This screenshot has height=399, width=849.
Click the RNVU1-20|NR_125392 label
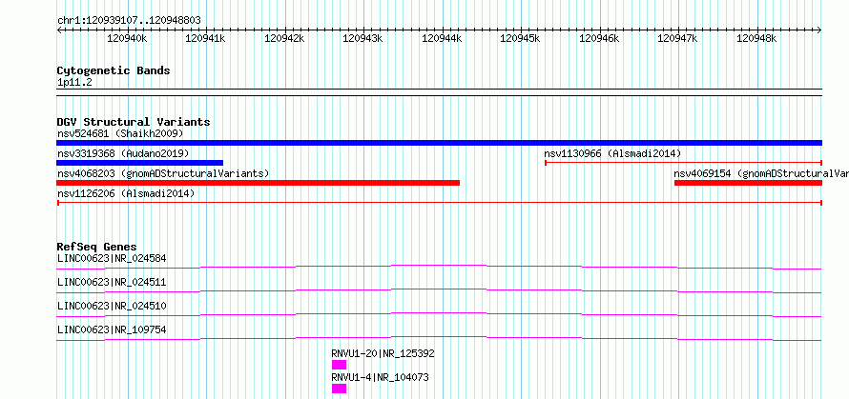[x=383, y=353]
